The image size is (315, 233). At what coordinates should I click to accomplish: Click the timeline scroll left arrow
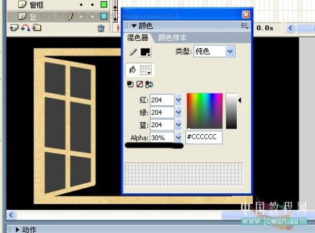290,28
